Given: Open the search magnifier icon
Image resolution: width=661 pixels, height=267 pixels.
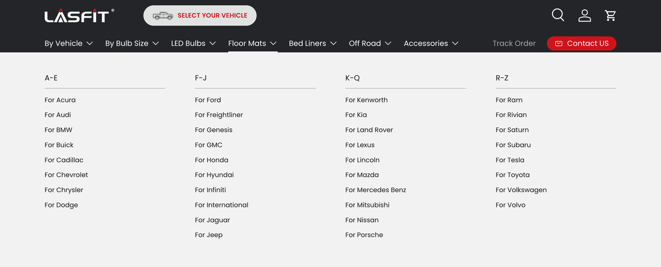Looking at the screenshot, I should coord(558,15).
